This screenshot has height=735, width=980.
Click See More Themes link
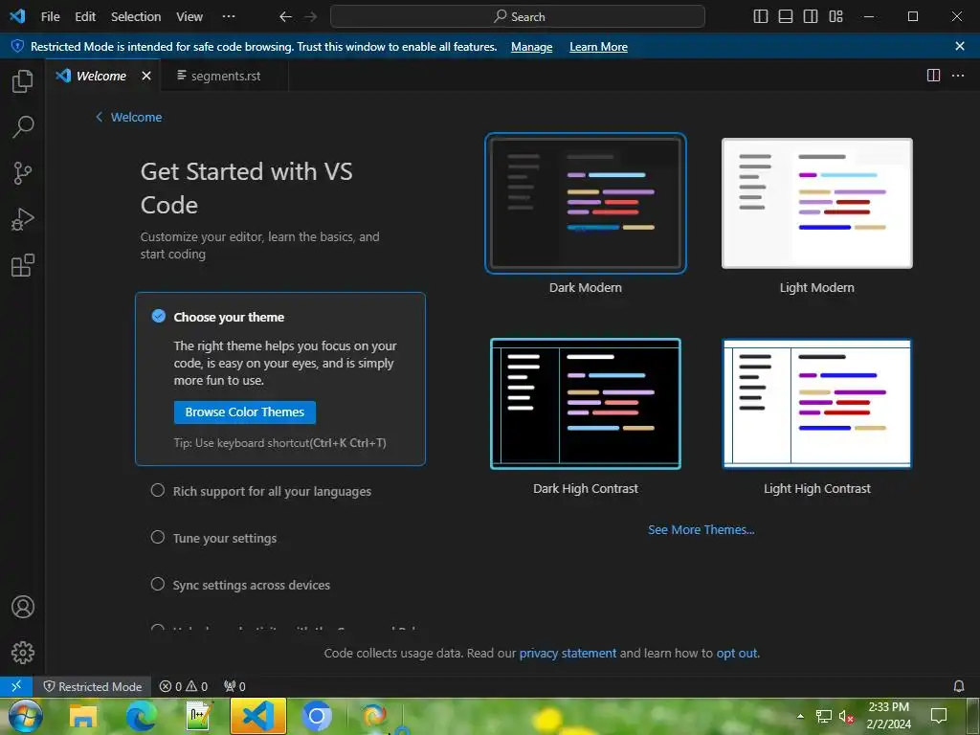pos(702,529)
